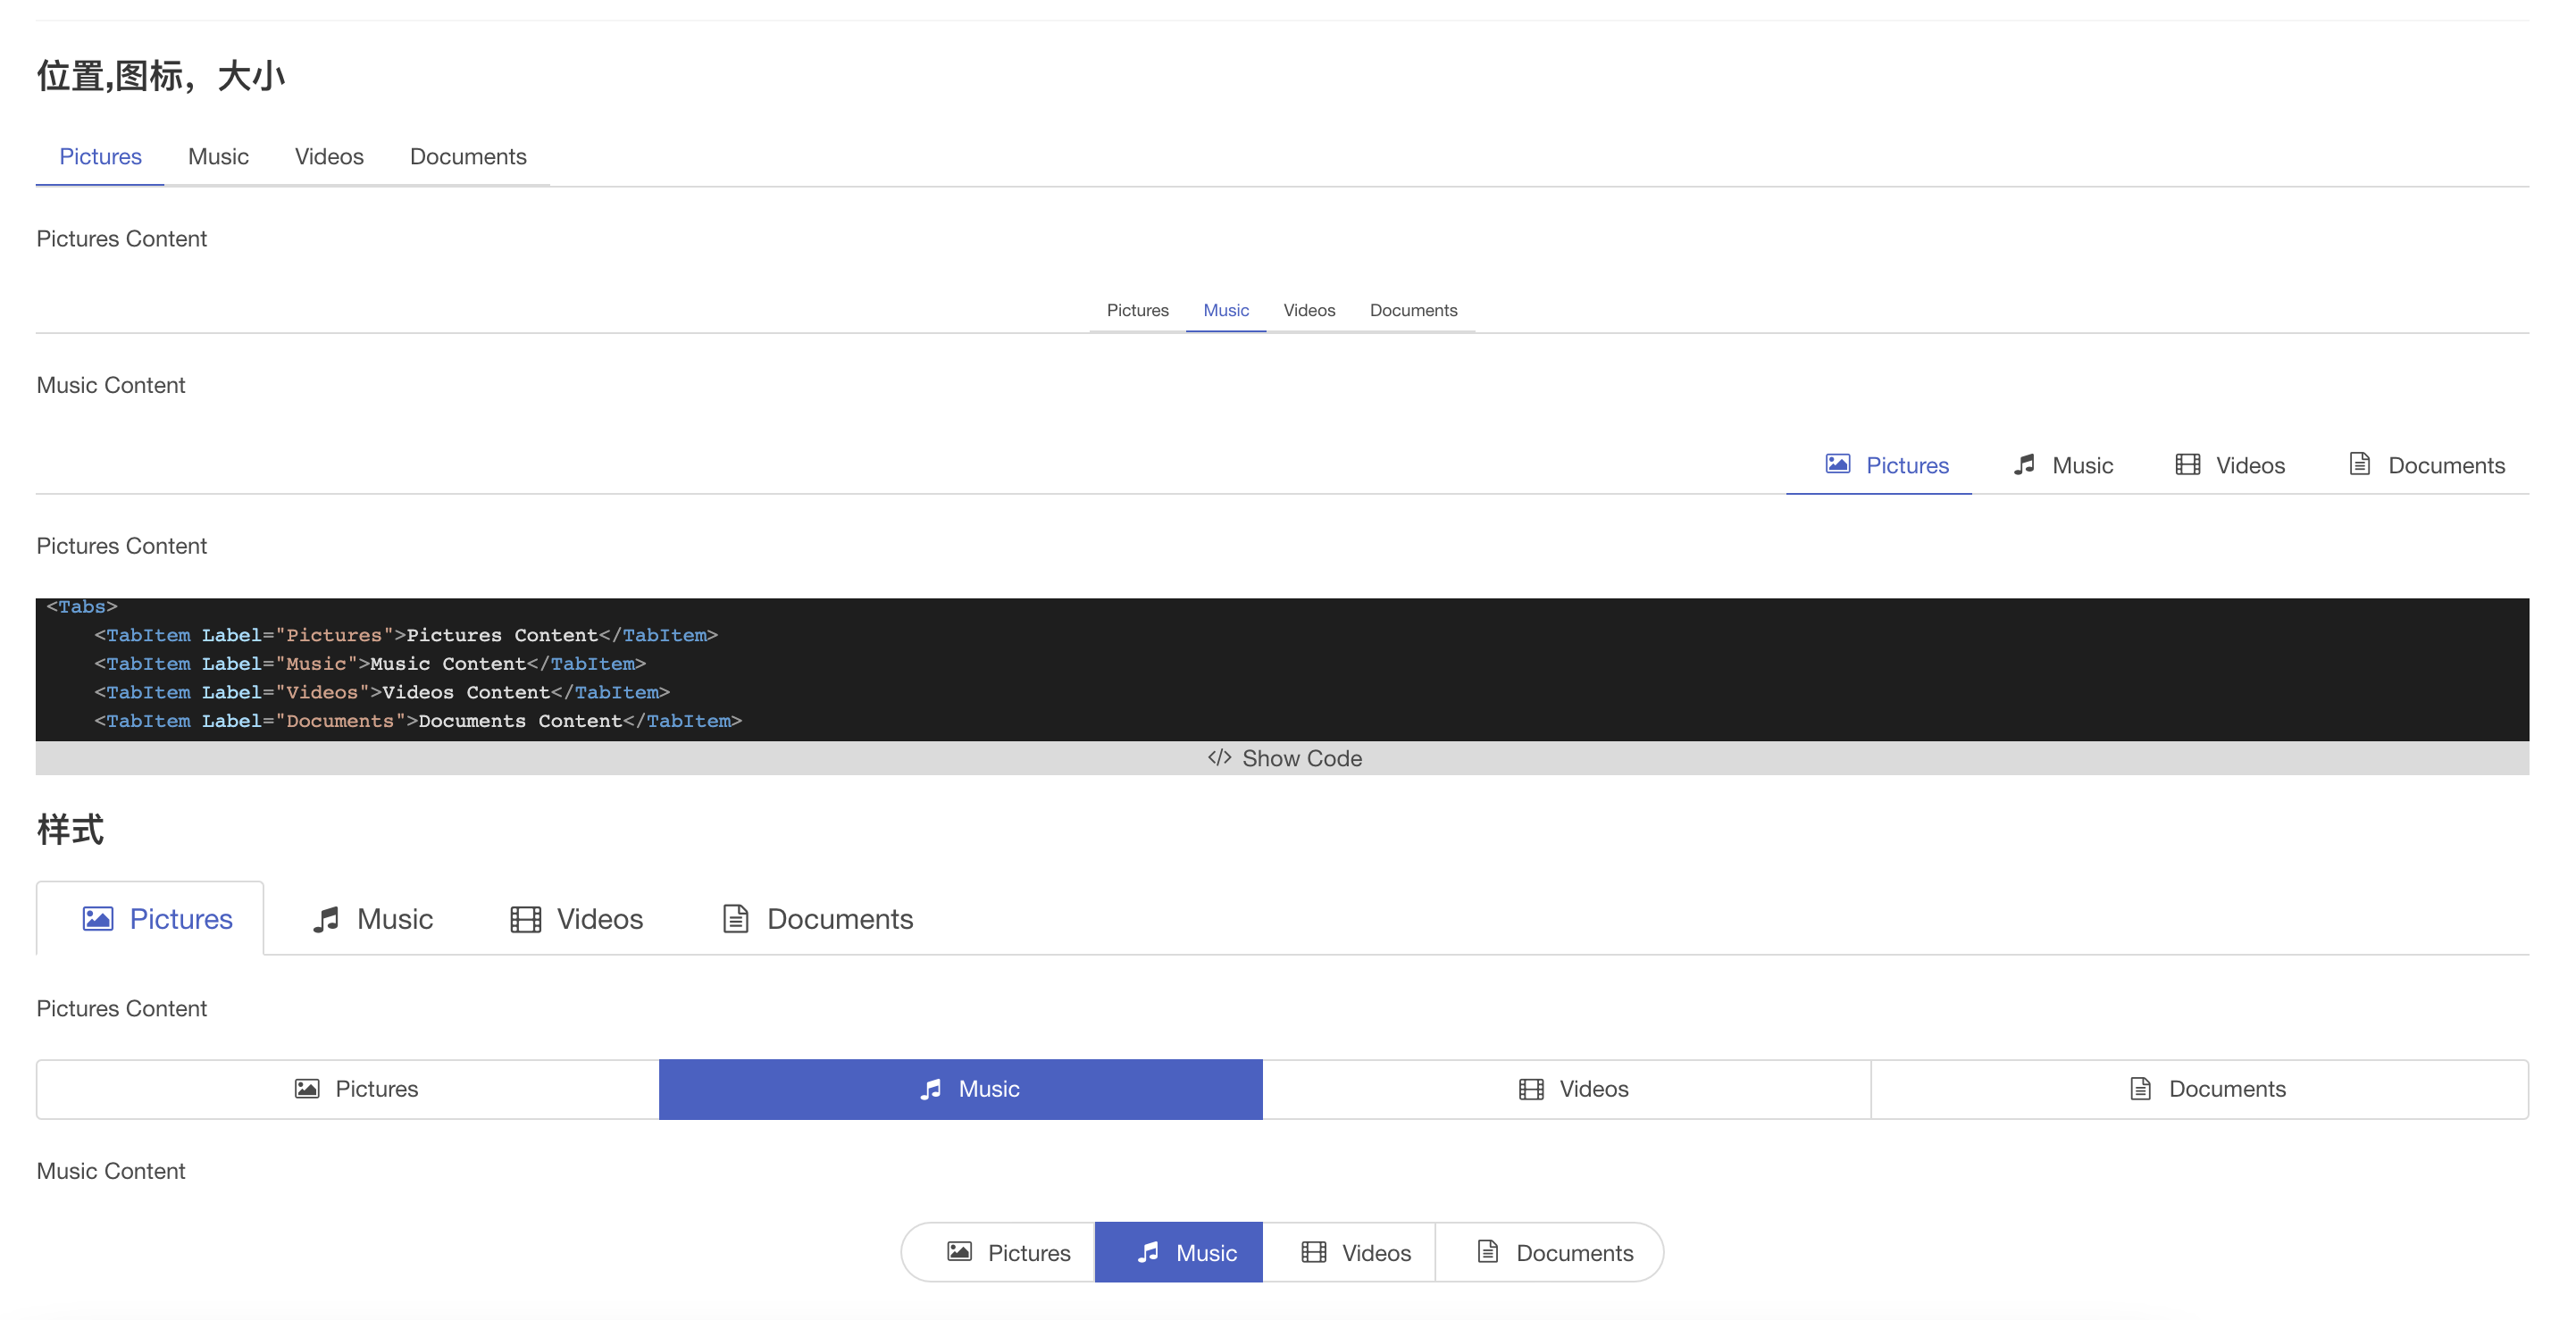The width and height of the screenshot is (2576, 1320).
Task: Click the film icon in right-aligned Videos tab
Action: pos(2187,464)
